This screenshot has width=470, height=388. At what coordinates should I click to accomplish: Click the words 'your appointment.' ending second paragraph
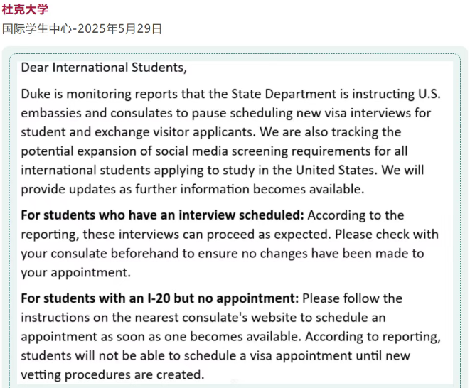76,273
